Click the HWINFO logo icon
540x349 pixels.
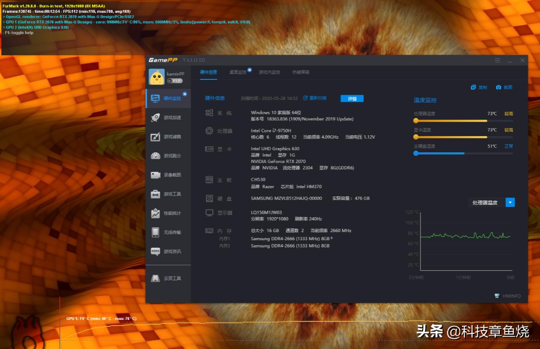coord(497,296)
